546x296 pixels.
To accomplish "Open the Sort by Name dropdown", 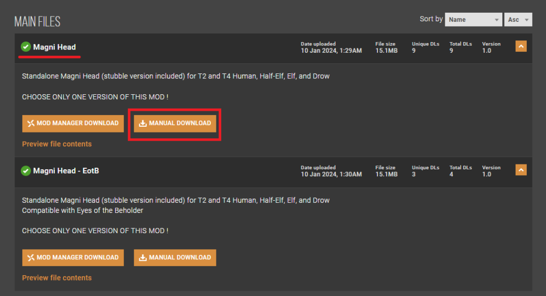I will click(x=473, y=20).
